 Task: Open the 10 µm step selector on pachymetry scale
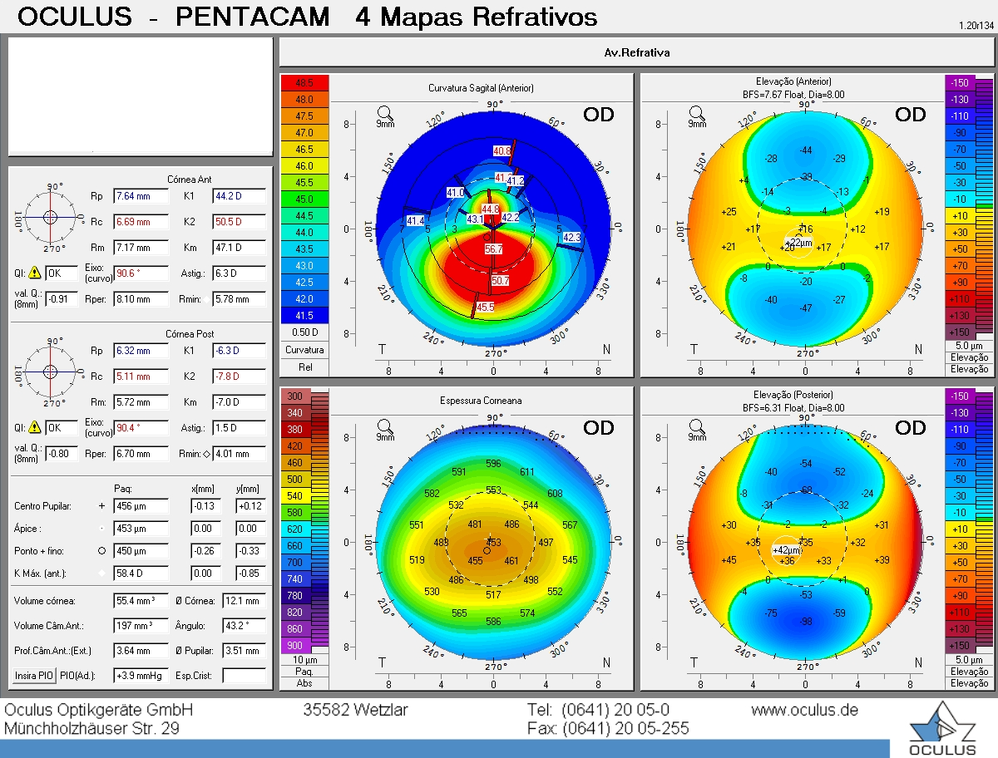click(305, 660)
